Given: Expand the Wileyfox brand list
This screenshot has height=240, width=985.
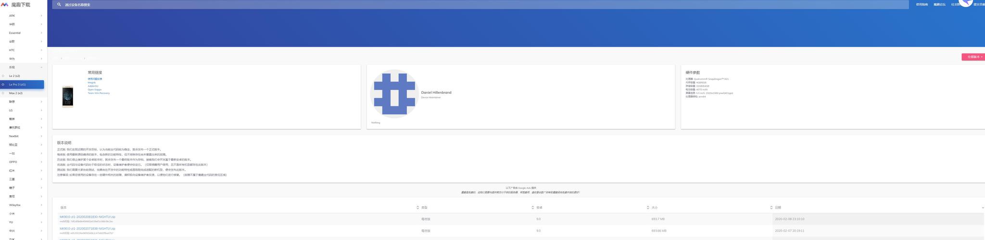Looking at the screenshot, I should [x=24, y=205].
